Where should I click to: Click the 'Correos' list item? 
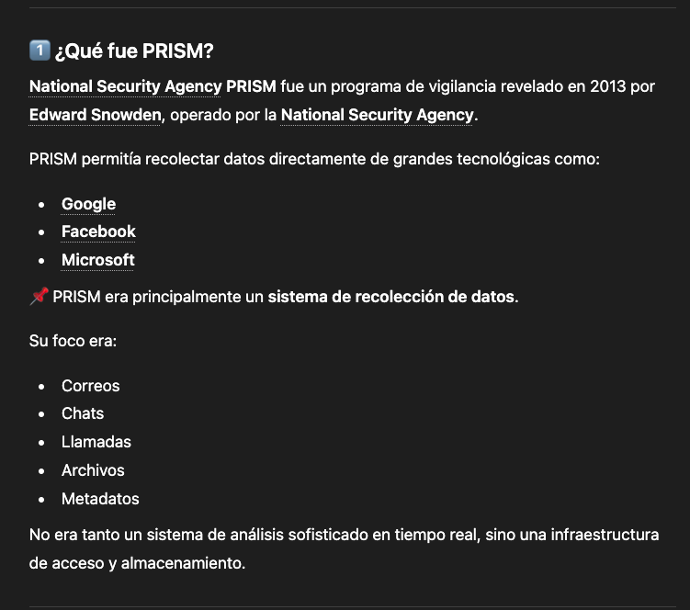pos(90,386)
